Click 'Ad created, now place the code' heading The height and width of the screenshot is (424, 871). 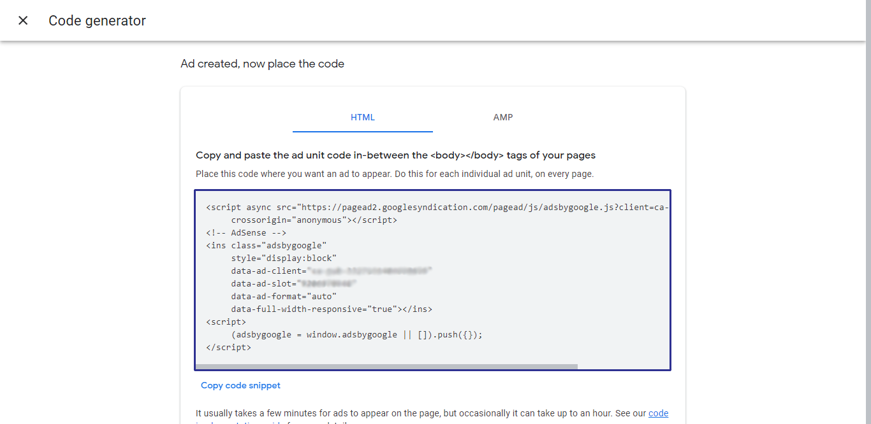tap(262, 64)
